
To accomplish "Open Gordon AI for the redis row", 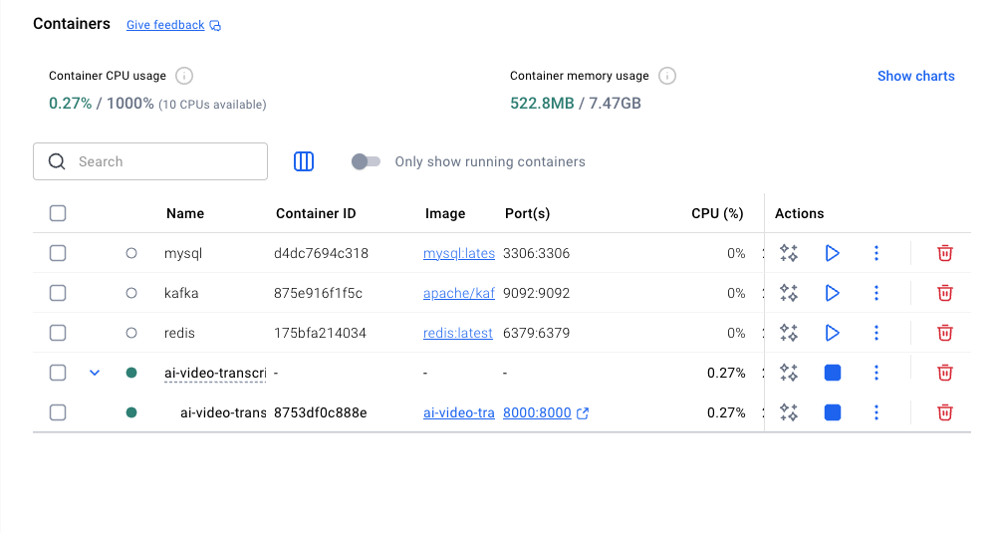I will point(789,333).
